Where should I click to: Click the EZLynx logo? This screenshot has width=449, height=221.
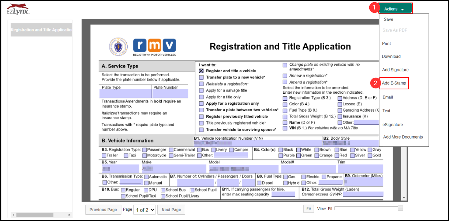tap(18, 9)
